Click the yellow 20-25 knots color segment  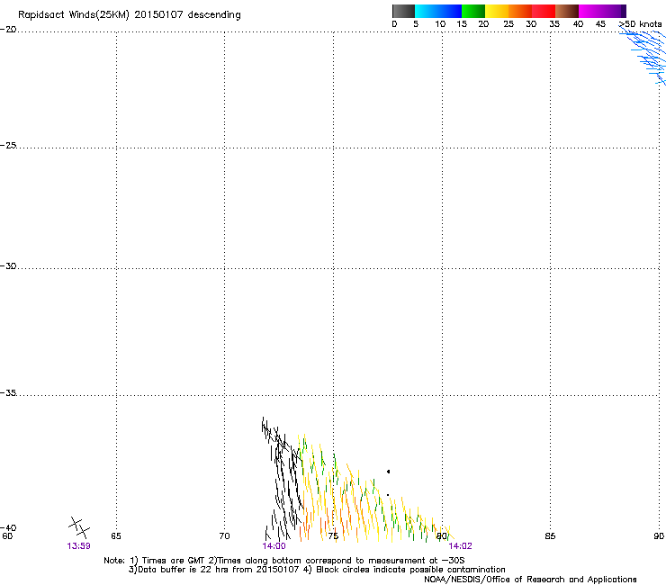pos(497,11)
